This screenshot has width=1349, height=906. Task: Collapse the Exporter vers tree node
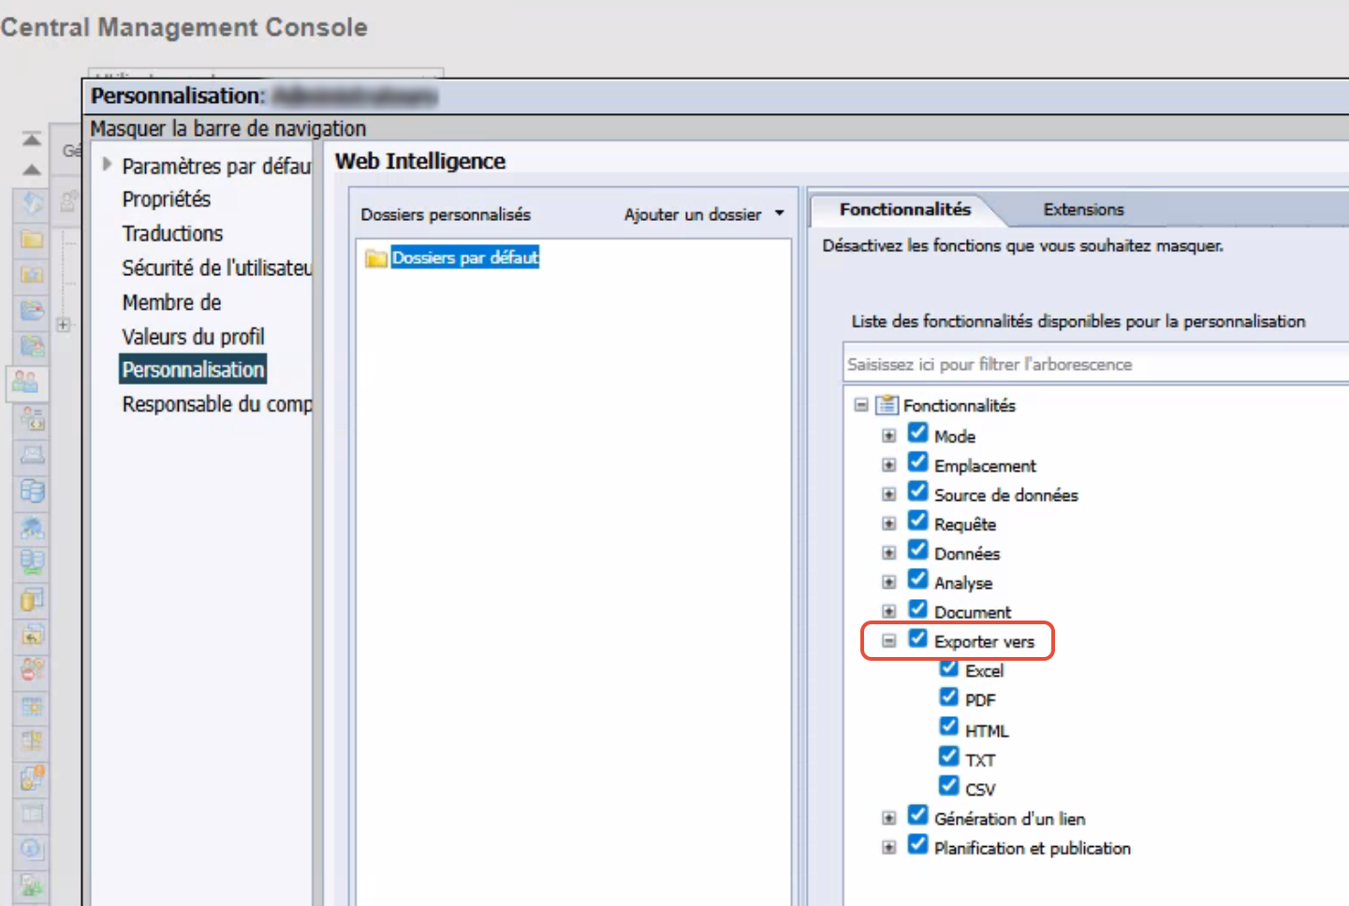(x=889, y=641)
